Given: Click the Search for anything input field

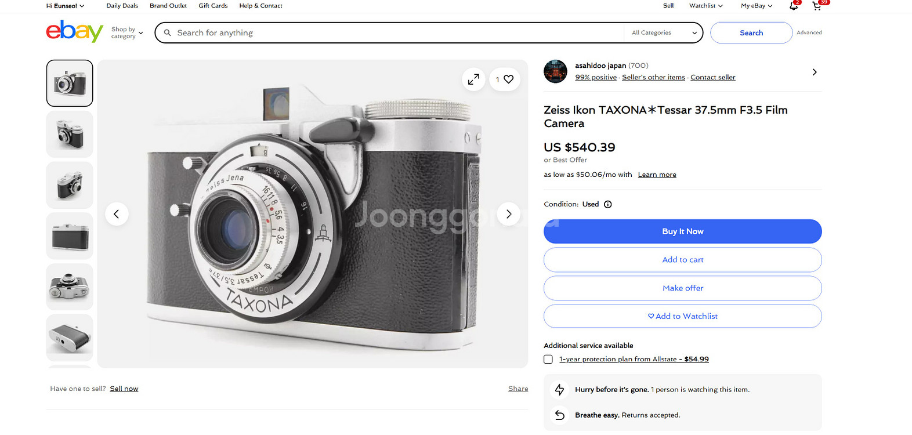Looking at the screenshot, I should (x=395, y=33).
